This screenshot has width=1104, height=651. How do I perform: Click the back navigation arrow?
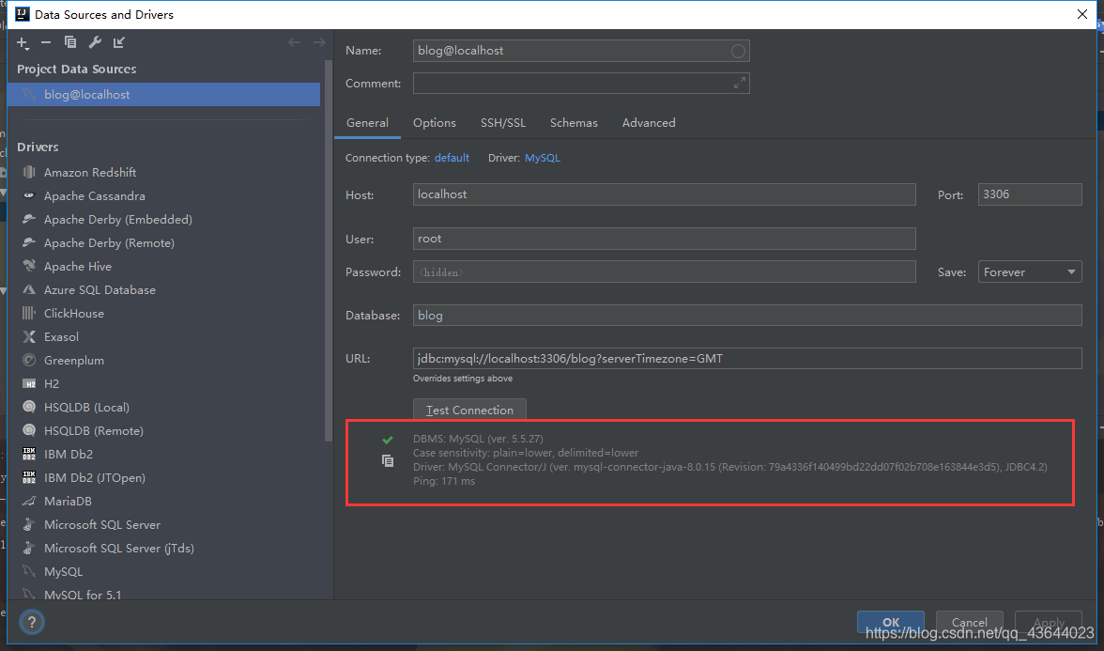pyautogui.click(x=295, y=42)
